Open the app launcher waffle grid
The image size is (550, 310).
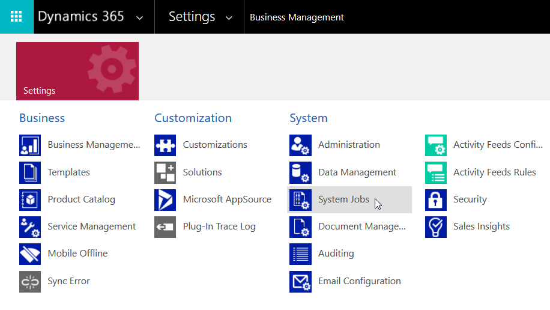[16, 16]
